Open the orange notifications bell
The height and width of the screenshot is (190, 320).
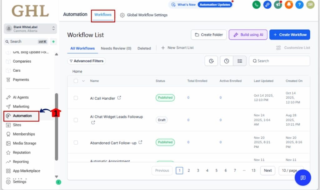pyautogui.click(x=289, y=4)
